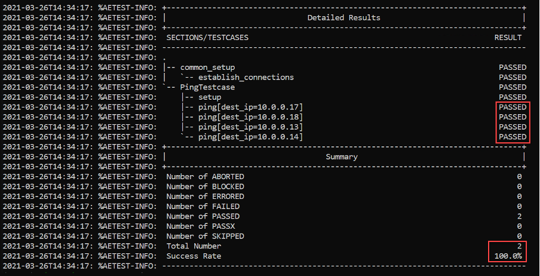Click ping[dest_ip=10.0.0.18] entry

250,117
